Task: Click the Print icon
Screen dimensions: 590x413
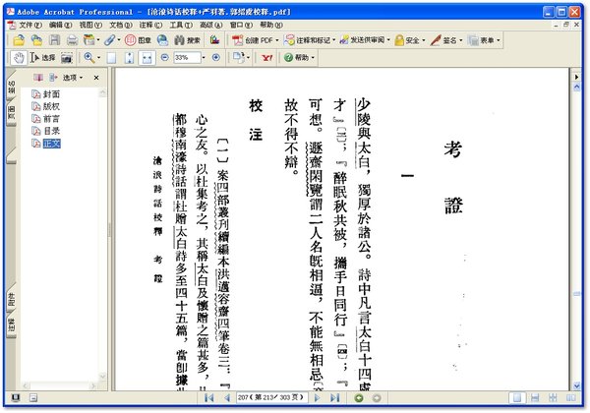Action: point(72,40)
